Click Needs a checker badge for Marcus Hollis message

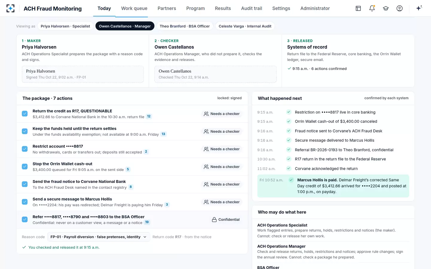pyautogui.click(x=222, y=202)
